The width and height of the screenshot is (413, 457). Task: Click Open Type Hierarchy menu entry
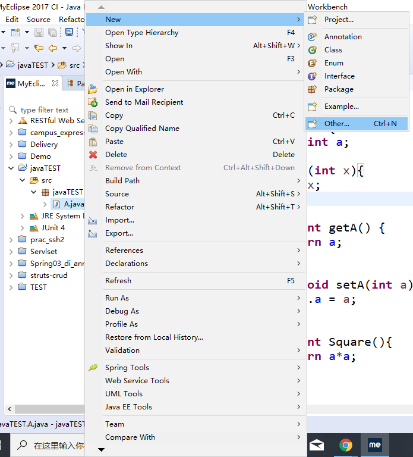click(x=195, y=33)
